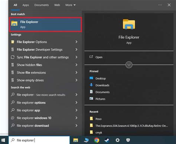Select the File Explorer best match result
Screen dimensions: 176x144
(45, 24)
